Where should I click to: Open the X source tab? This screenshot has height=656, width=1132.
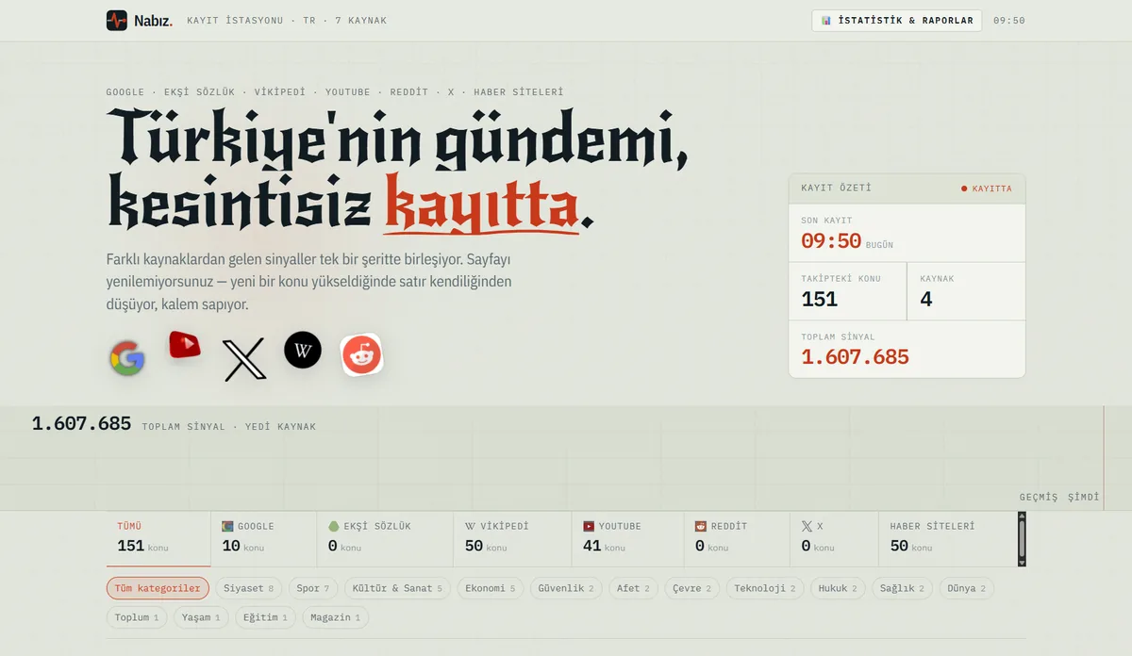pyautogui.click(x=834, y=538)
